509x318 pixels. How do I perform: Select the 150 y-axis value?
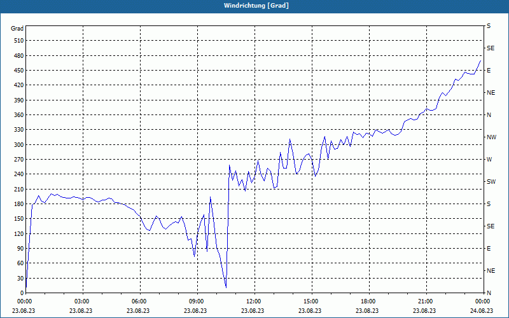[19, 219]
